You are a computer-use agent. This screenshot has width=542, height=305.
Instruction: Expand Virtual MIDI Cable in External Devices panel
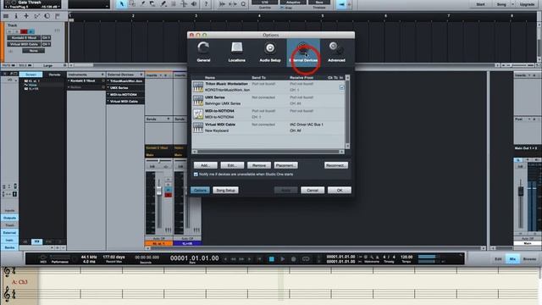tap(108, 102)
